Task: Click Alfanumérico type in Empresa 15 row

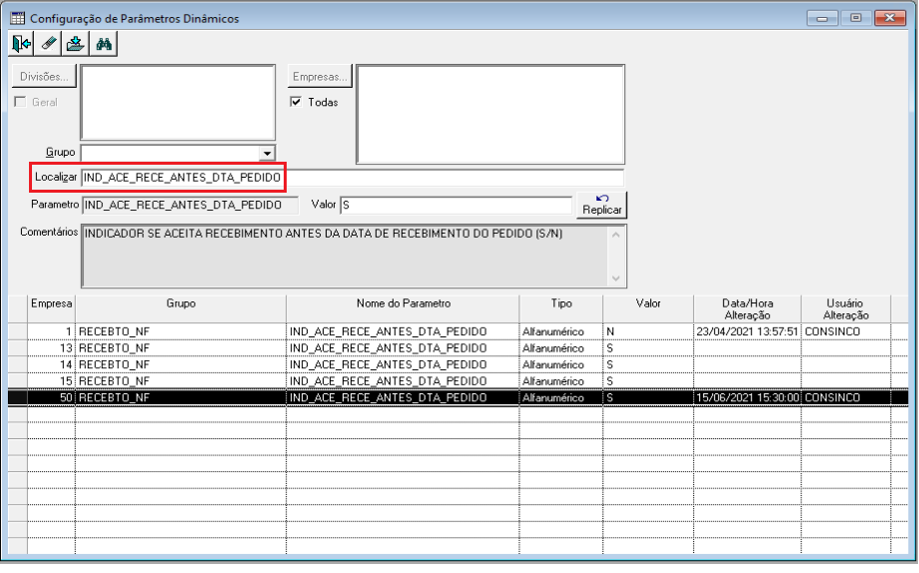Action: 561,380
